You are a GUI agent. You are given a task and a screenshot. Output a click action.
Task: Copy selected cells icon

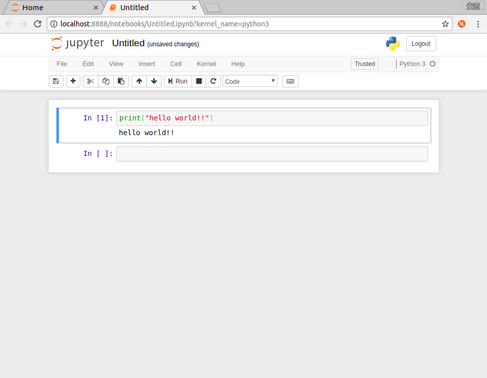pos(106,81)
